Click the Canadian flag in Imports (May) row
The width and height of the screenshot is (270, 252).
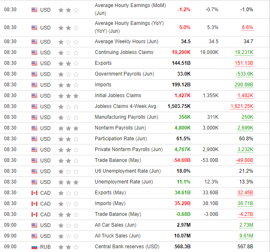(34, 204)
